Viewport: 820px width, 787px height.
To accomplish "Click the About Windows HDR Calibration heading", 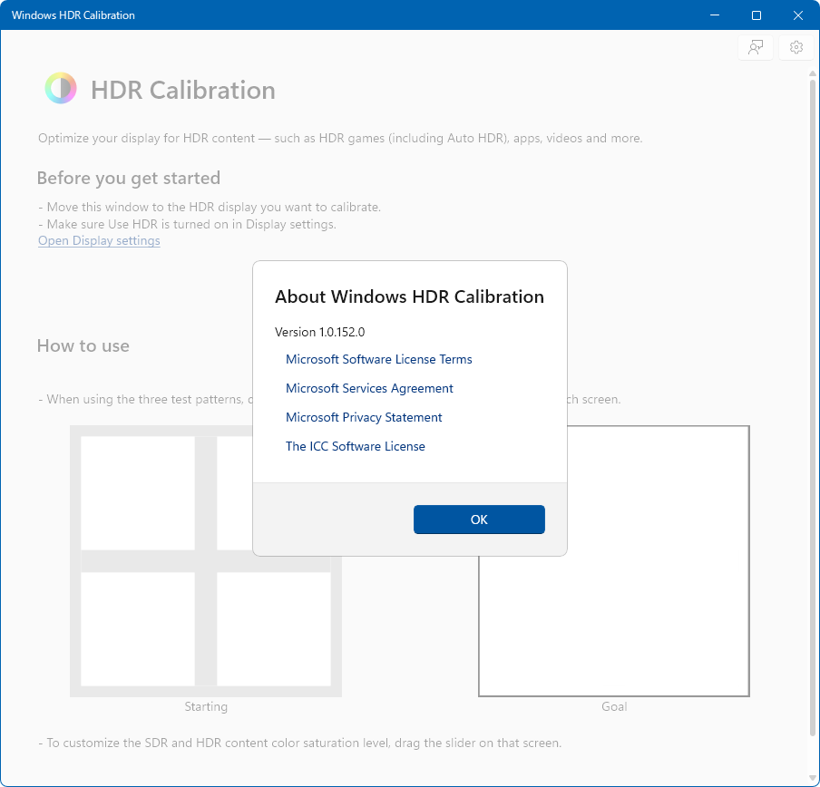I will point(408,296).
